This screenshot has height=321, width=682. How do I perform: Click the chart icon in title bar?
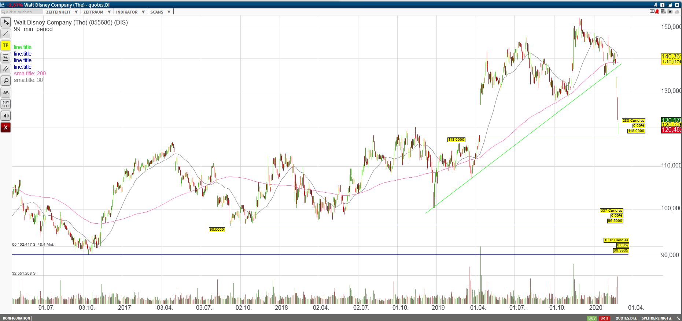[3, 5]
